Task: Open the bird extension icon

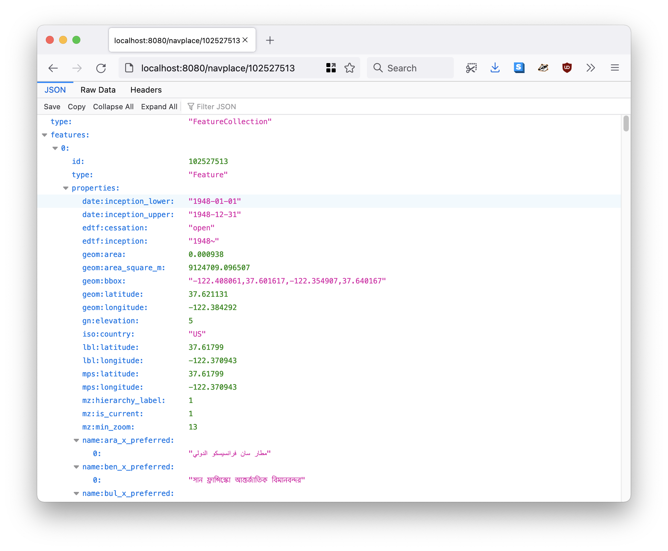Action: pyautogui.click(x=543, y=68)
